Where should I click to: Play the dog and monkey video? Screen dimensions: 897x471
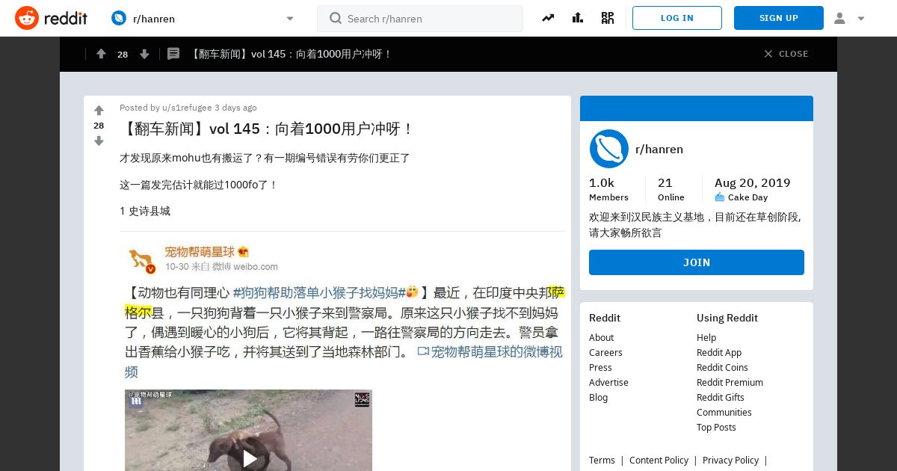click(249, 458)
